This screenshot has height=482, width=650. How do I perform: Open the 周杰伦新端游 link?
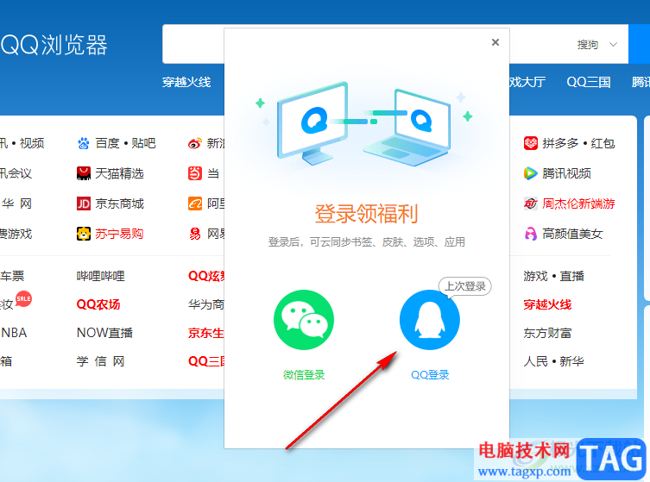click(x=578, y=203)
